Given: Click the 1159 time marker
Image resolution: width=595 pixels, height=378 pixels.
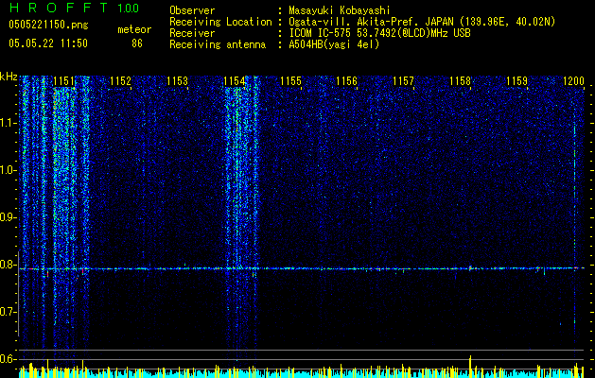Looking at the screenshot, I should click(516, 81).
